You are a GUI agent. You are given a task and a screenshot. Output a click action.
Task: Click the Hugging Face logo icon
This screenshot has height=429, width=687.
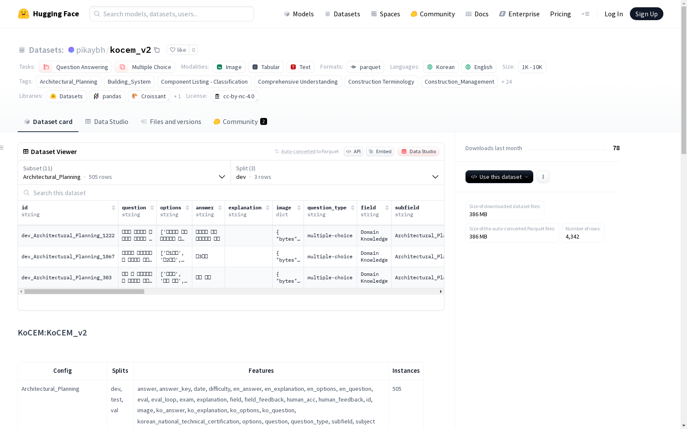[x=24, y=14]
